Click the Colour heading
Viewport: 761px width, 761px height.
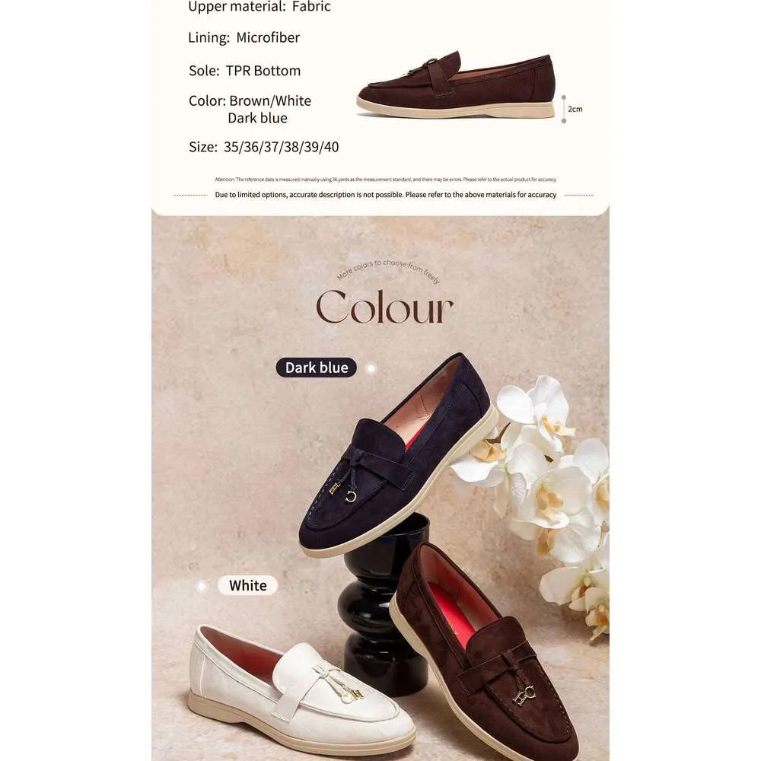click(384, 307)
